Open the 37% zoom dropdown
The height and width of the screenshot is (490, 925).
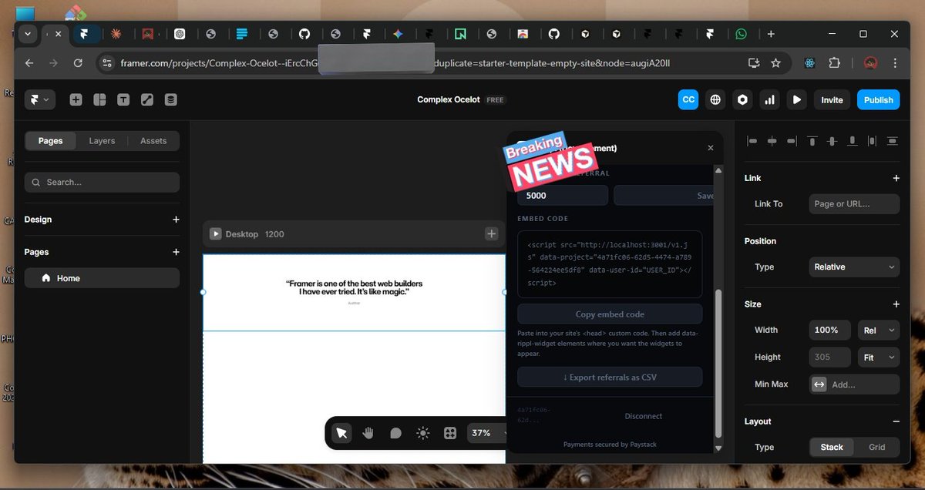point(487,433)
